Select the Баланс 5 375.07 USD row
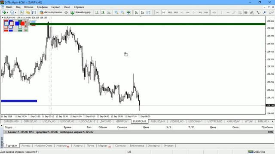Viewport: 275px width, 154px height. coord(138,132)
